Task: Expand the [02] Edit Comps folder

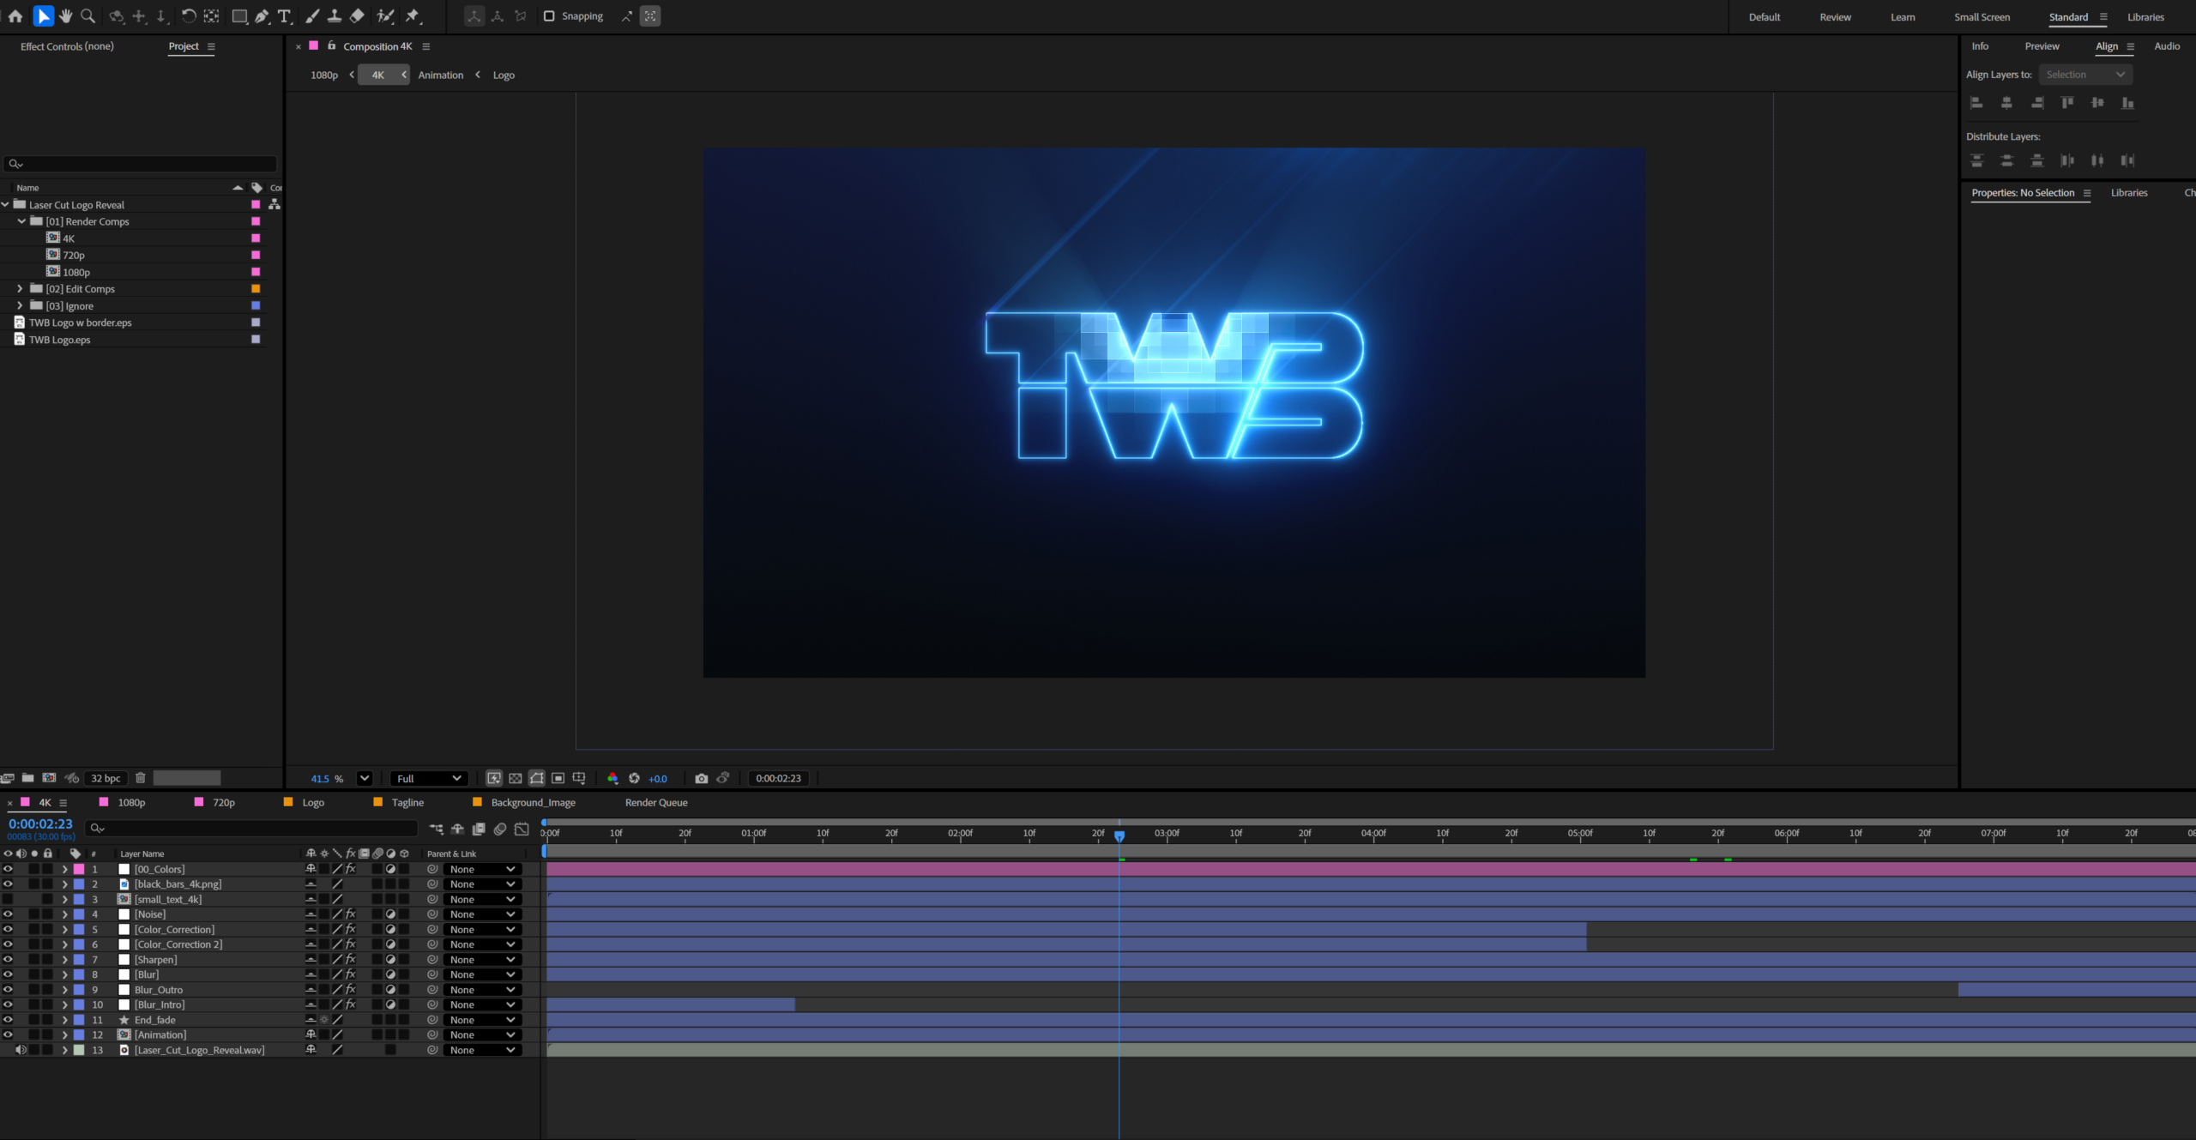Action: tap(20, 289)
